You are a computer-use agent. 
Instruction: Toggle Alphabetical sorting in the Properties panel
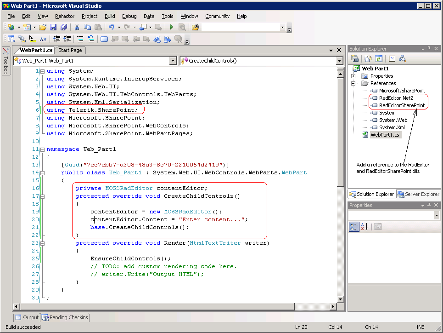click(364, 227)
